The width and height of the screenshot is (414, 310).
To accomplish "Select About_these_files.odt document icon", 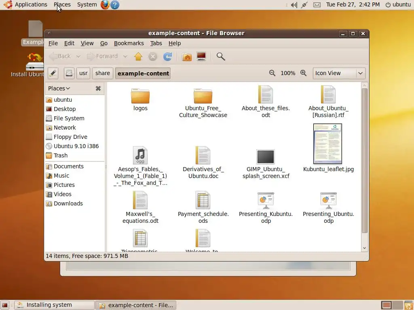I will pyautogui.click(x=265, y=94).
